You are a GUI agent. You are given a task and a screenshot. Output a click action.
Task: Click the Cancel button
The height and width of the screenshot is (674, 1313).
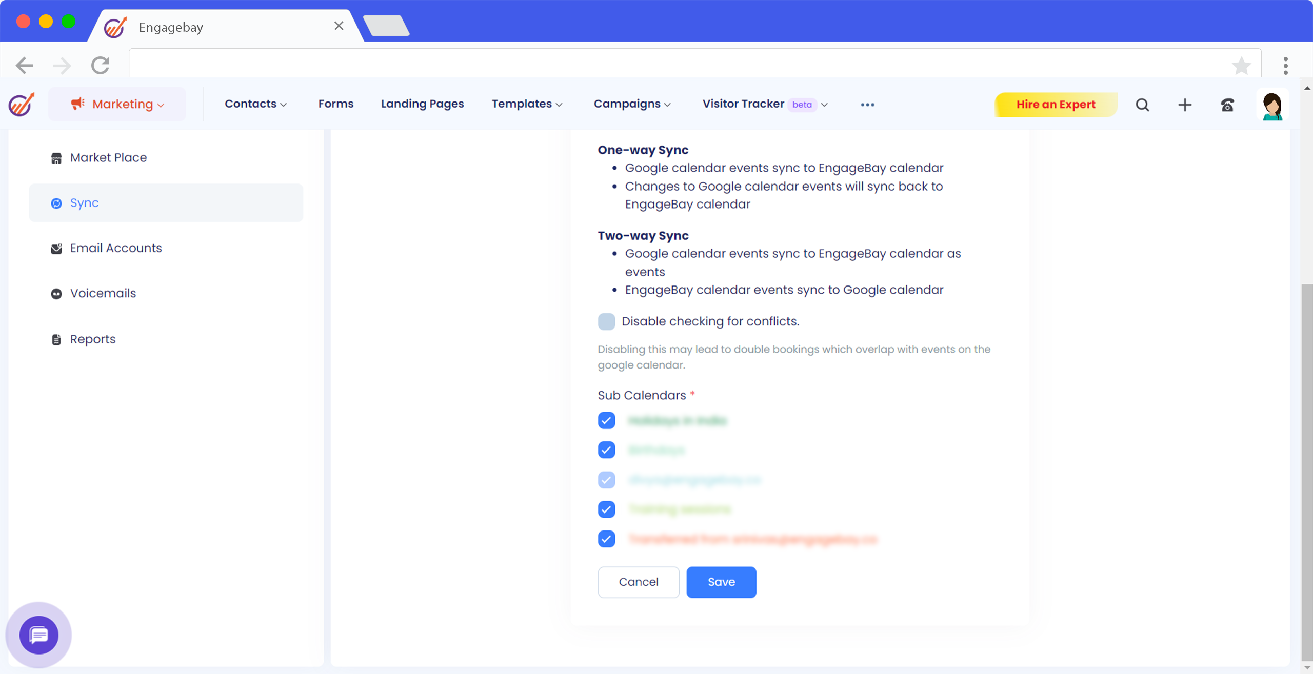coord(639,582)
